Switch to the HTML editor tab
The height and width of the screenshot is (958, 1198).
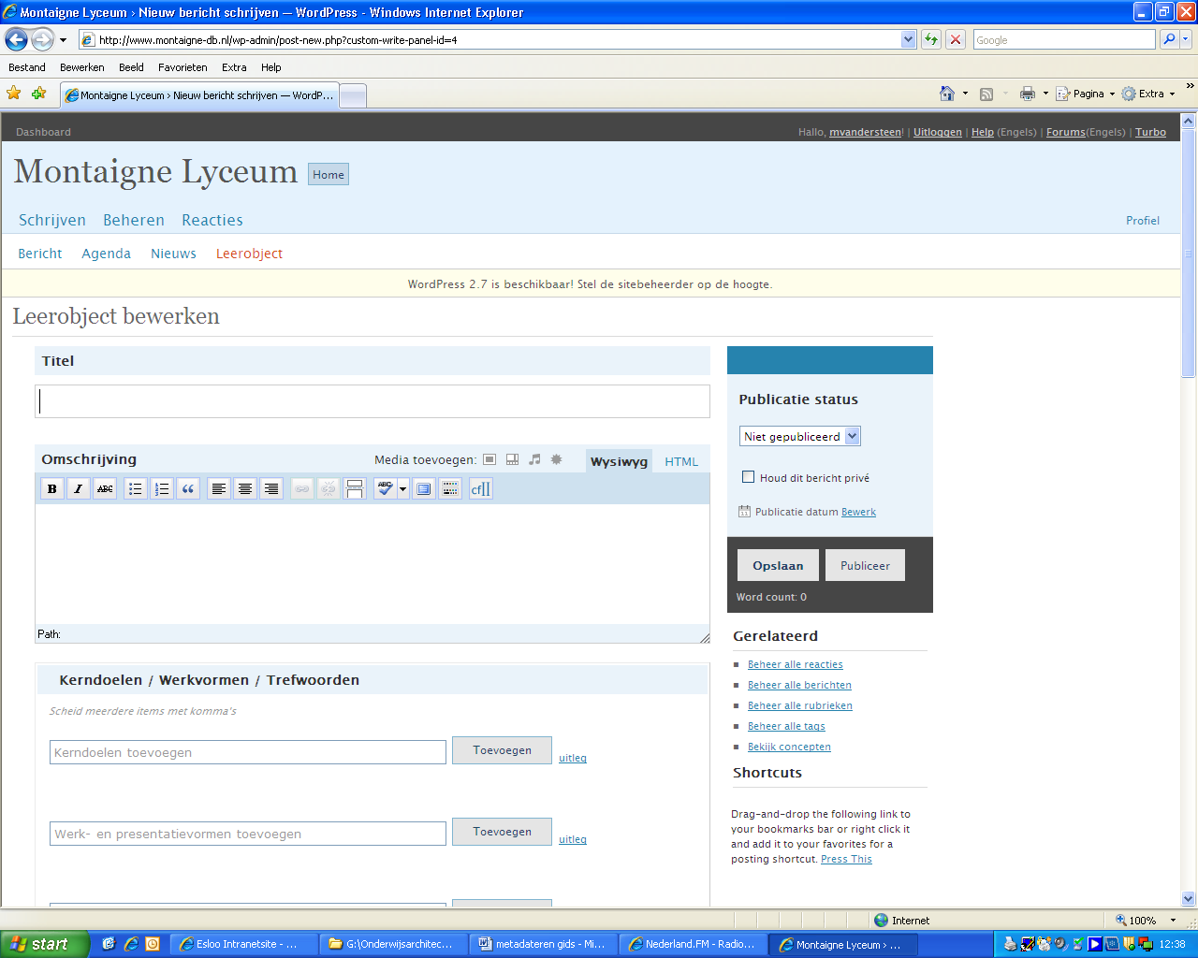click(681, 461)
